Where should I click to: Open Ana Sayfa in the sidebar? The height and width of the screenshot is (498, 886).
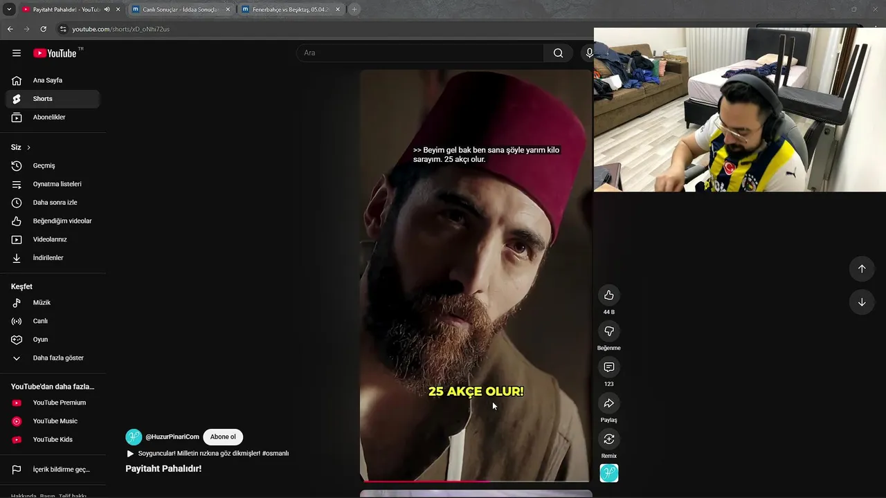pos(53,80)
